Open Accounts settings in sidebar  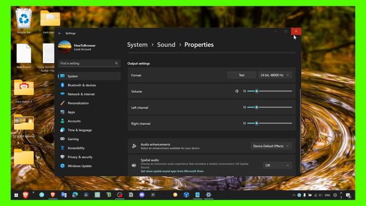point(89,121)
